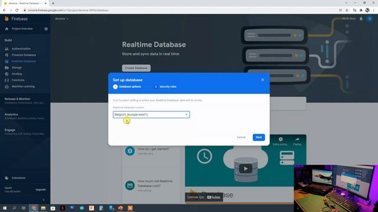
Task: Open the notifications bell icon
Action: click(x=361, y=19)
